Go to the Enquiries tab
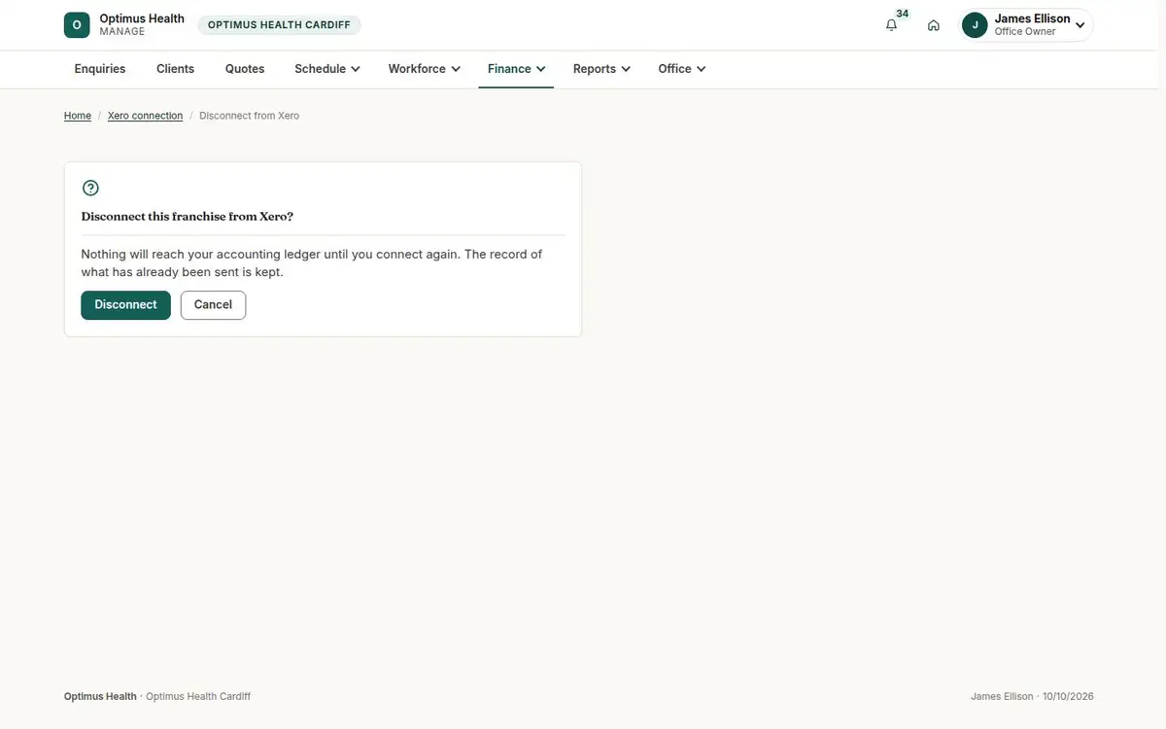Image resolution: width=1166 pixels, height=729 pixels. [x=100, y=69]
